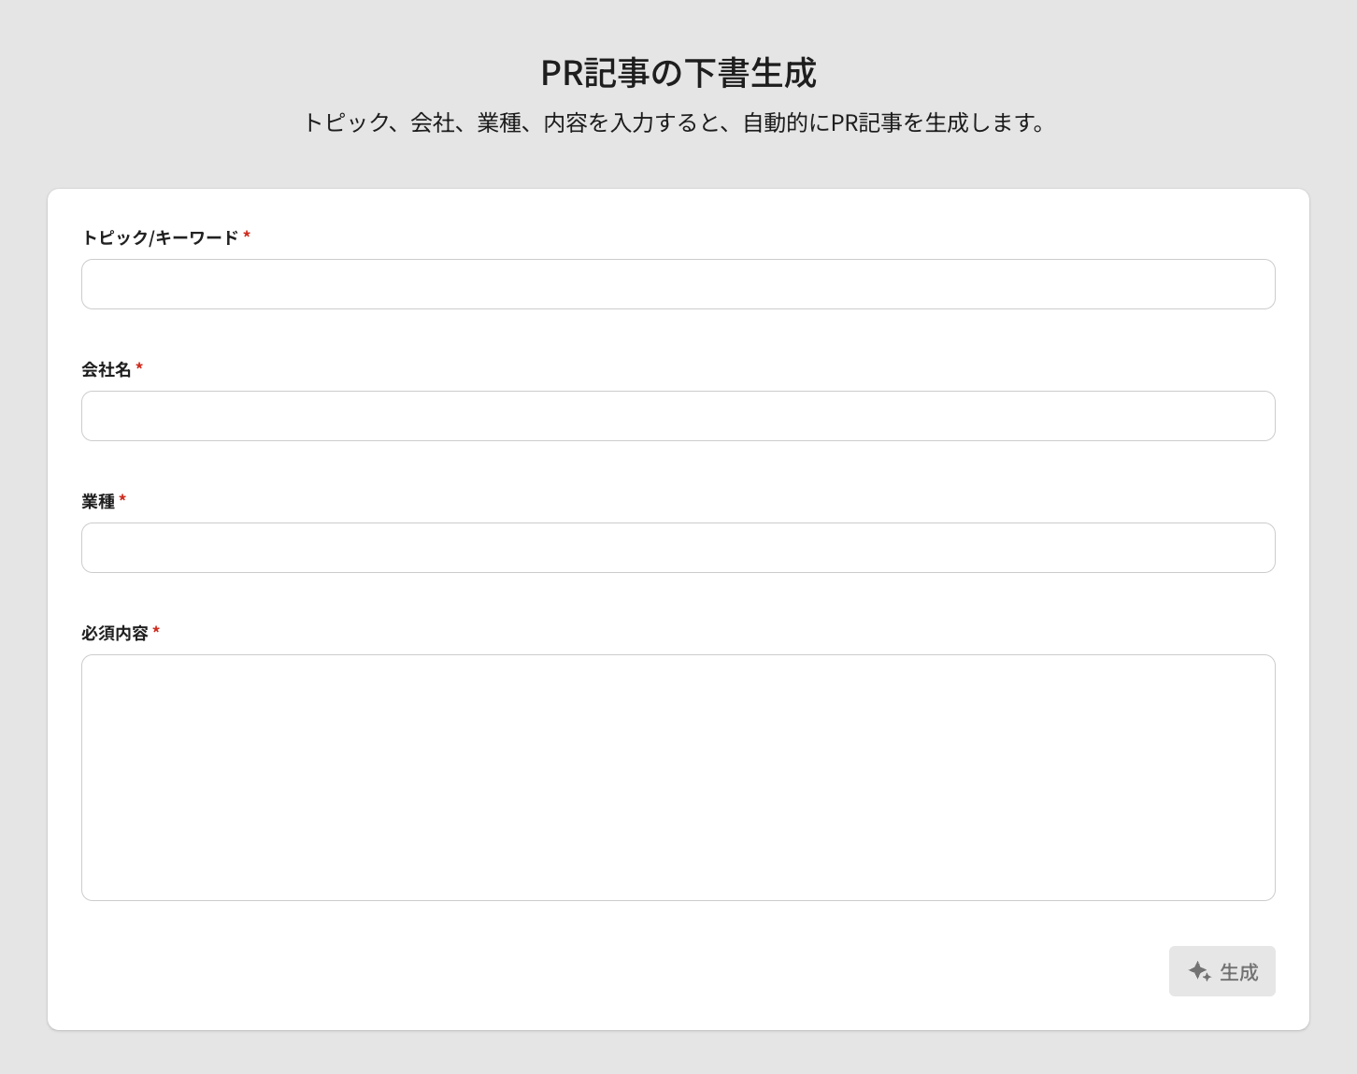Click the sparkle icon on the 生成 button
The height and width of the screenshot is (1074, 1357).
tap(1199, 971)
